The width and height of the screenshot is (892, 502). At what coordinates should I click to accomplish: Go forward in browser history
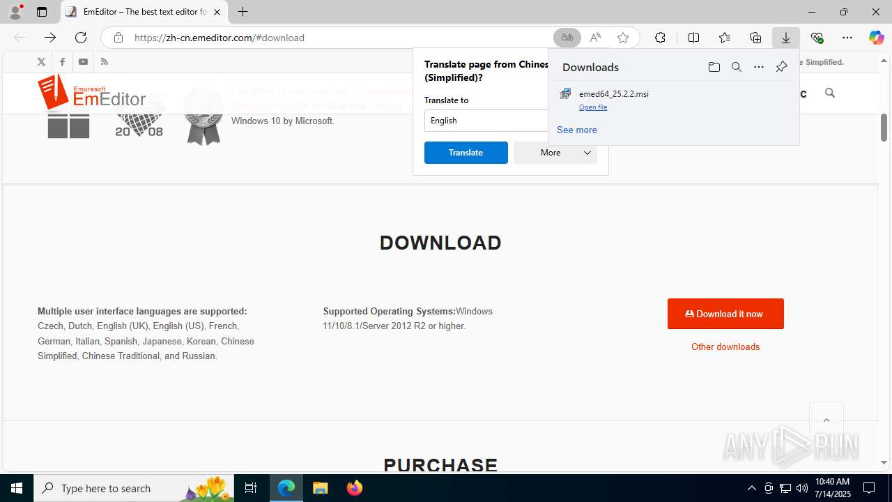coord(50,38)
